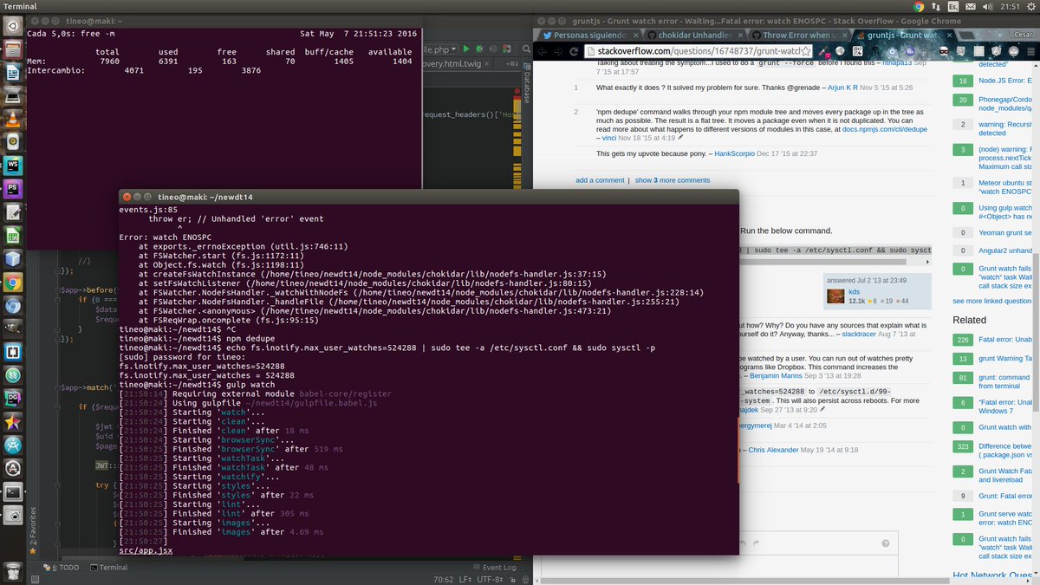
Task: Open the Terminal launcher icon
Action: 13,492
